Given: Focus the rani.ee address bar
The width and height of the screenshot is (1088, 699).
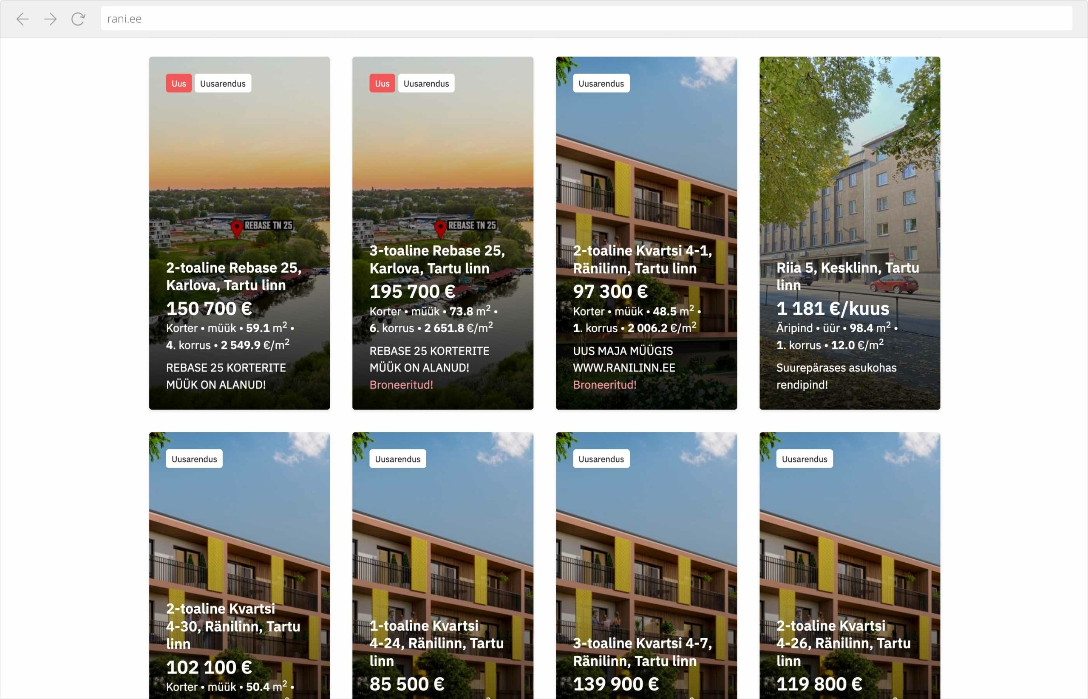Looking at the screenshot, I should point(586,19).
